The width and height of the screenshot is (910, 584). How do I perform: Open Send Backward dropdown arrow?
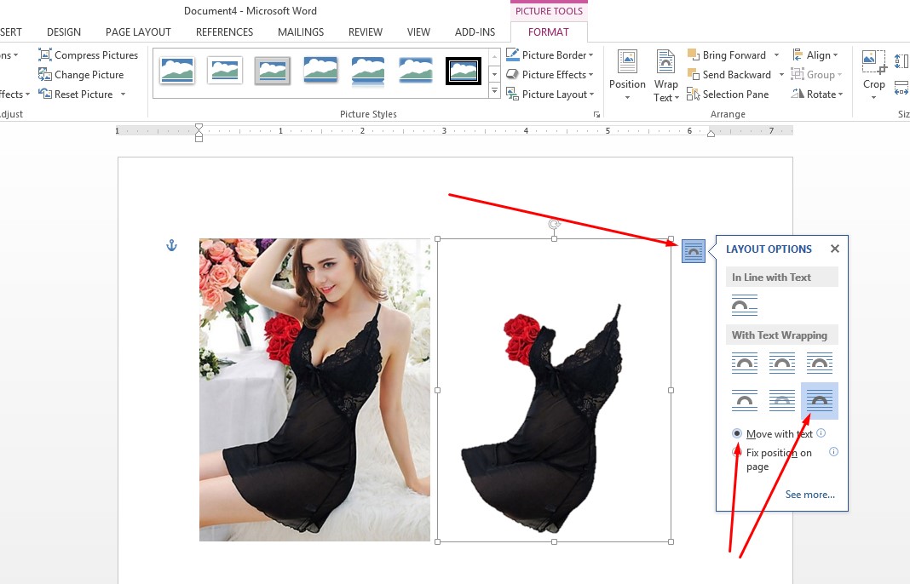pos(781,75)
